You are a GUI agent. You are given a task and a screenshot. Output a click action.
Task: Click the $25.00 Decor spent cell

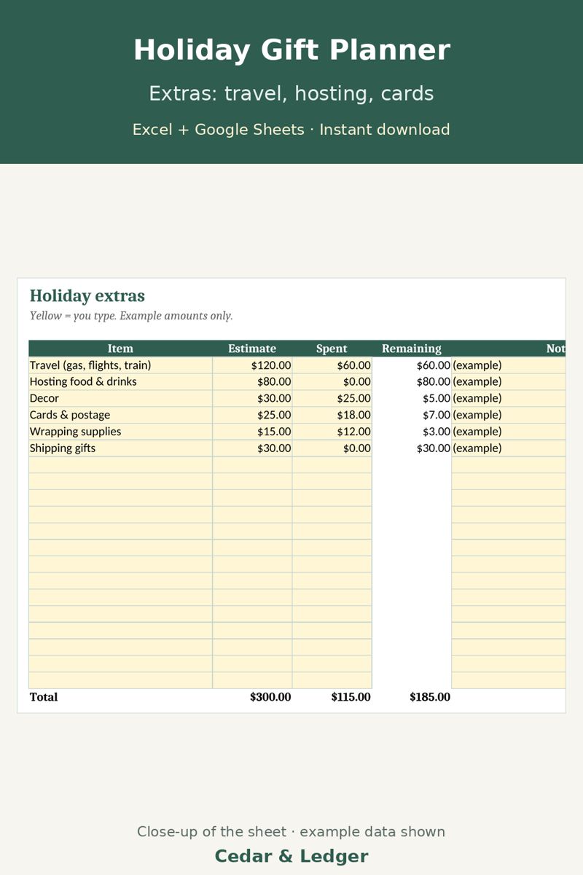click(x=332, y=399)
